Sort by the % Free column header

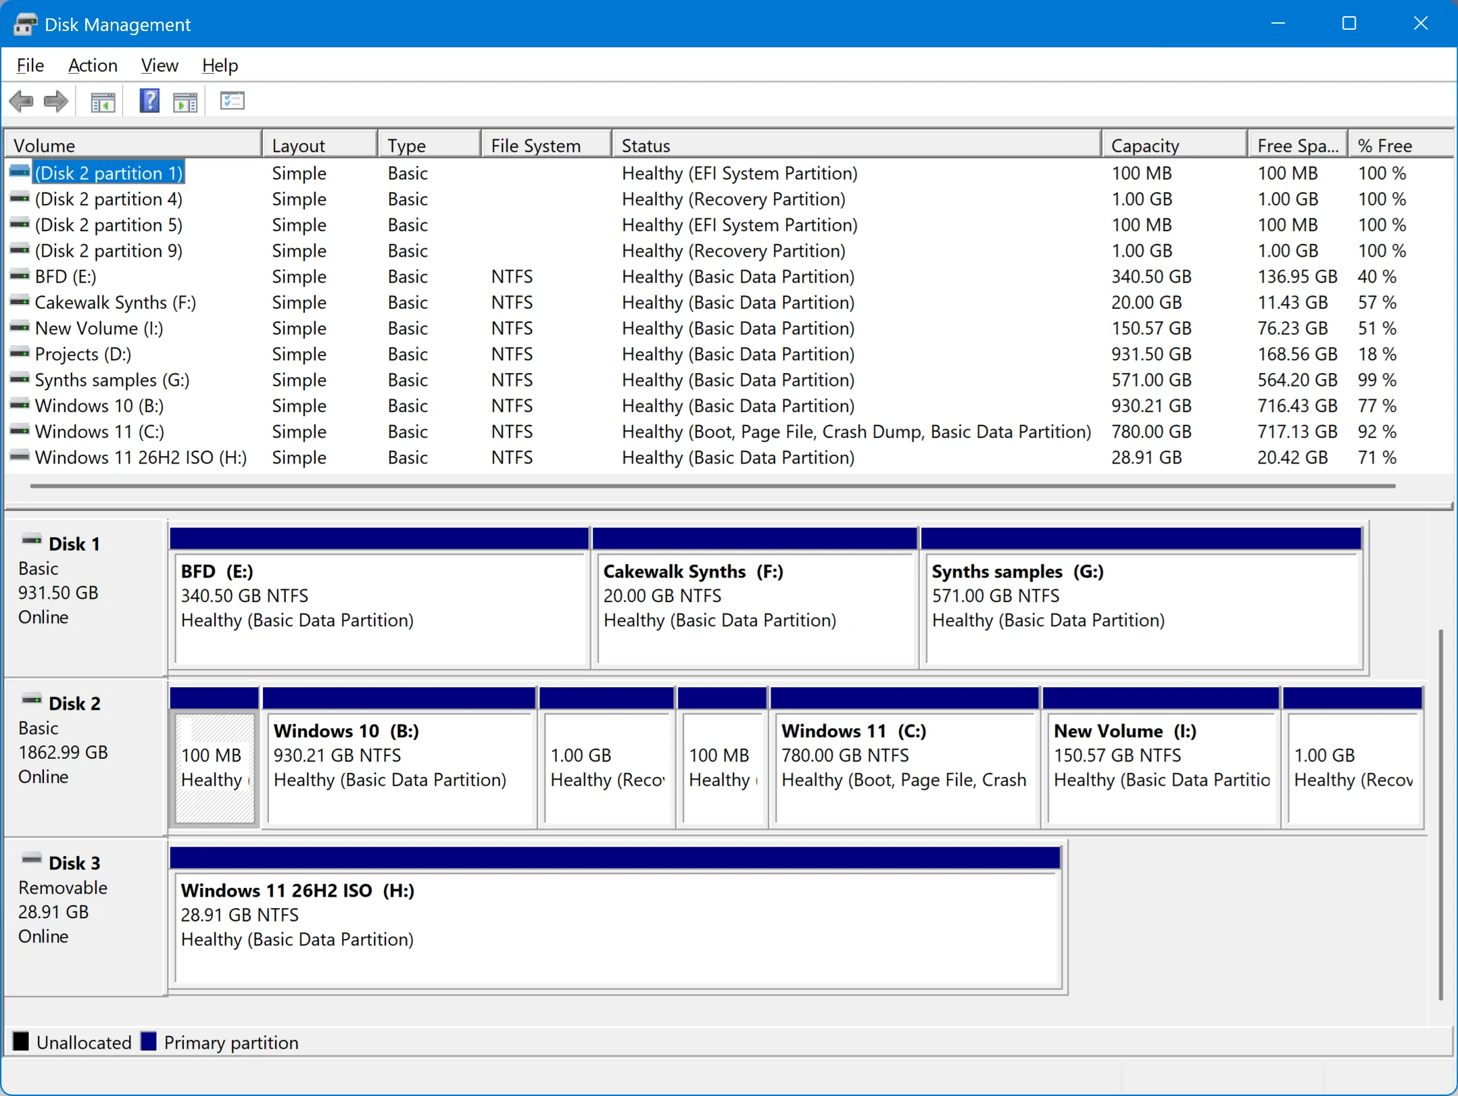pyautogui.click(x=1401, y=145)
